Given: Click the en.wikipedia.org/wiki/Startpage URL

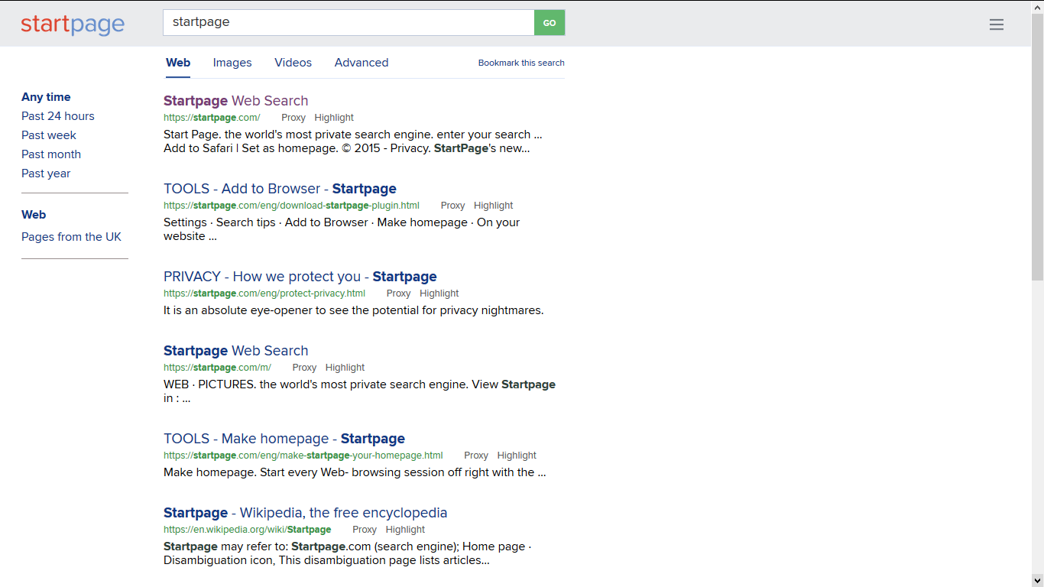Looking at the screenshot, I should coord(248,530).
